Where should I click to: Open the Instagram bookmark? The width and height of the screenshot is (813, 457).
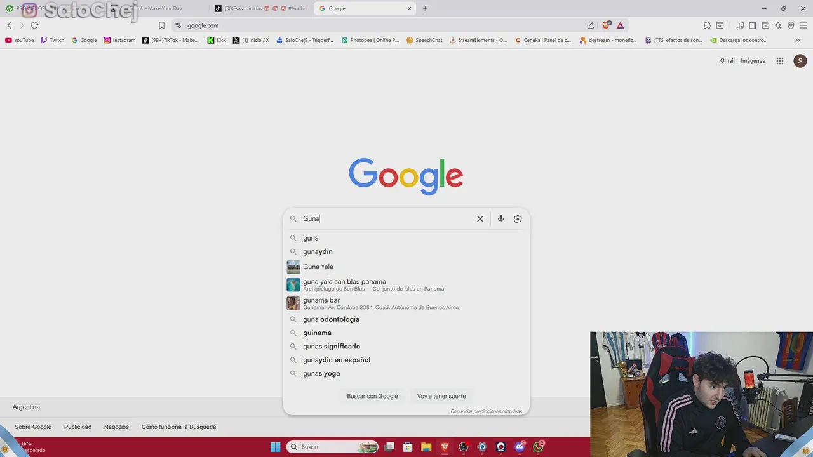point(119,40)
